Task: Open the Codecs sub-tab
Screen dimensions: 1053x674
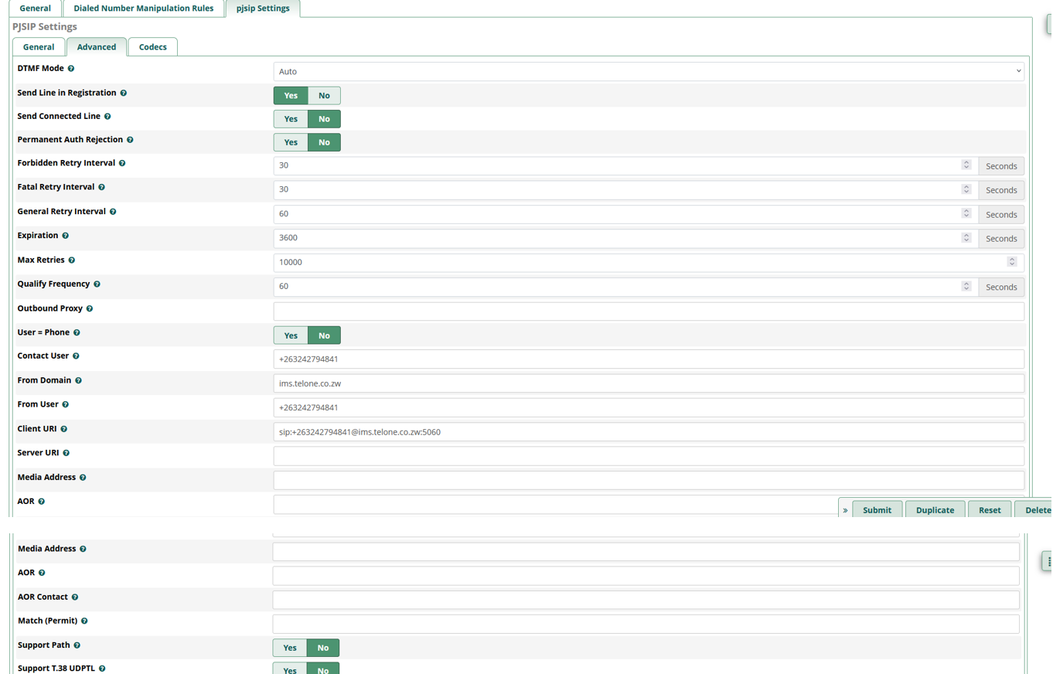Action: pyautogui.click(x=152, y=47)
